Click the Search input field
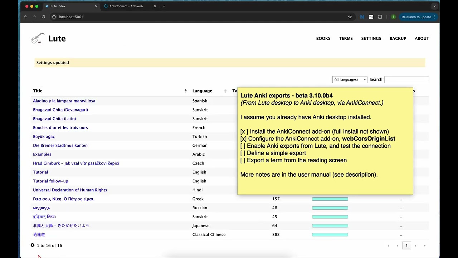458x258 pixels. [x=406, y=80]
